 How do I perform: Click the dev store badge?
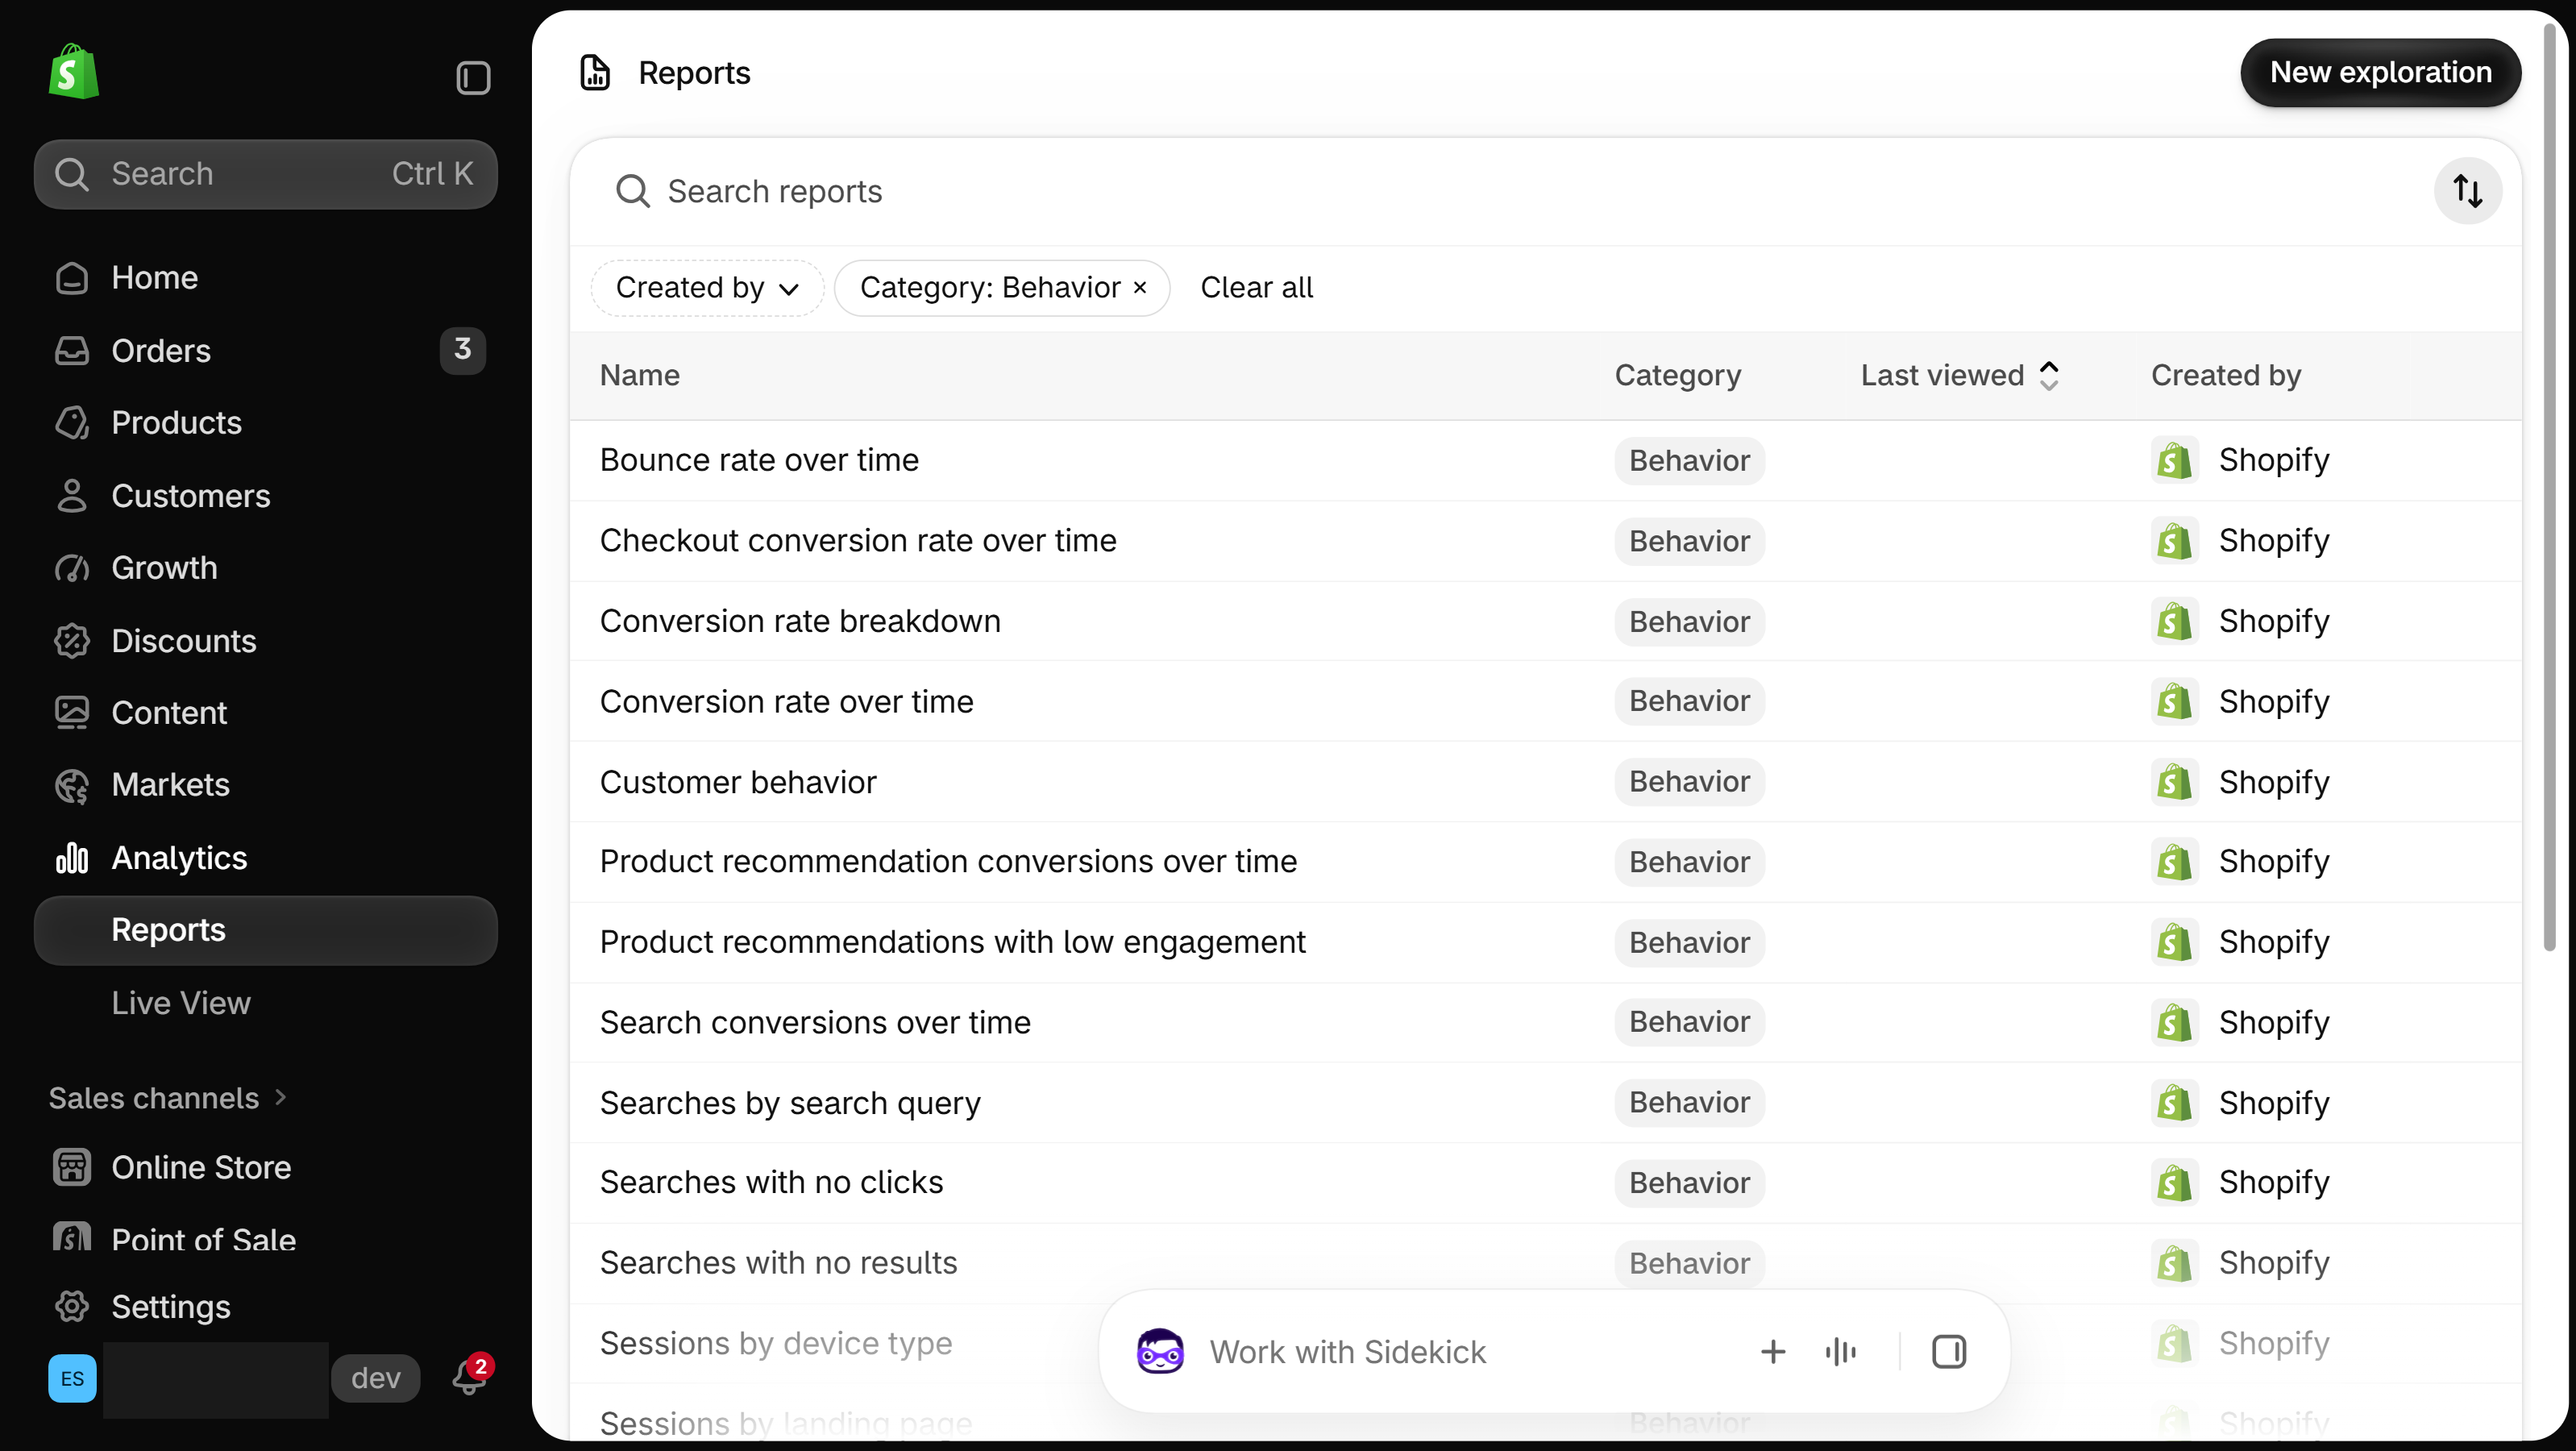(375, 1377)
